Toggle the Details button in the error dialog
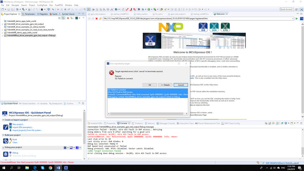The width and height of the screenshot is (304, 171). coord(165,85)
